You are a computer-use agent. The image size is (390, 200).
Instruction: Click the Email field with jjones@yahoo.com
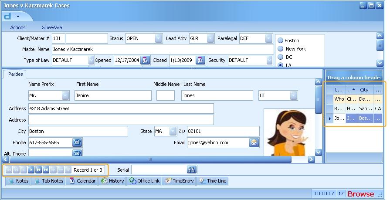[x=218, y=142]
